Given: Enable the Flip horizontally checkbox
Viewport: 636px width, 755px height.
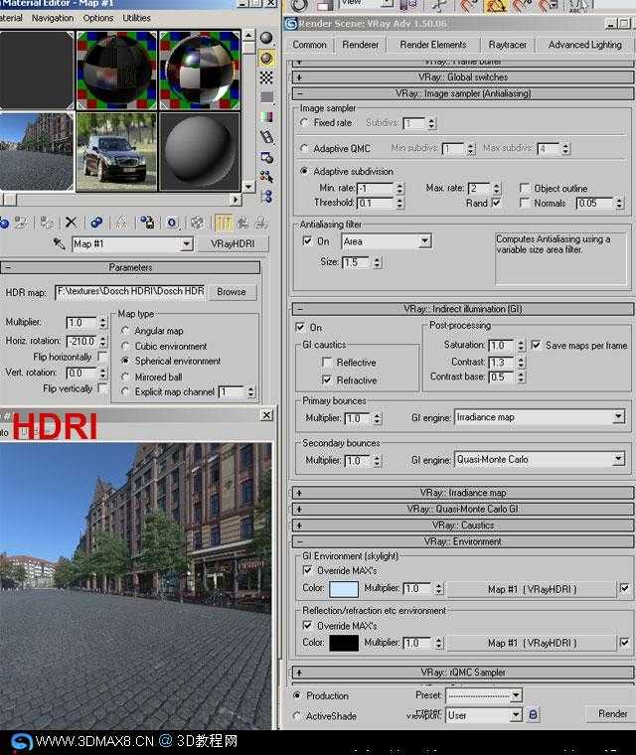Looking at the screenshot, I should (x=102, y=357).
